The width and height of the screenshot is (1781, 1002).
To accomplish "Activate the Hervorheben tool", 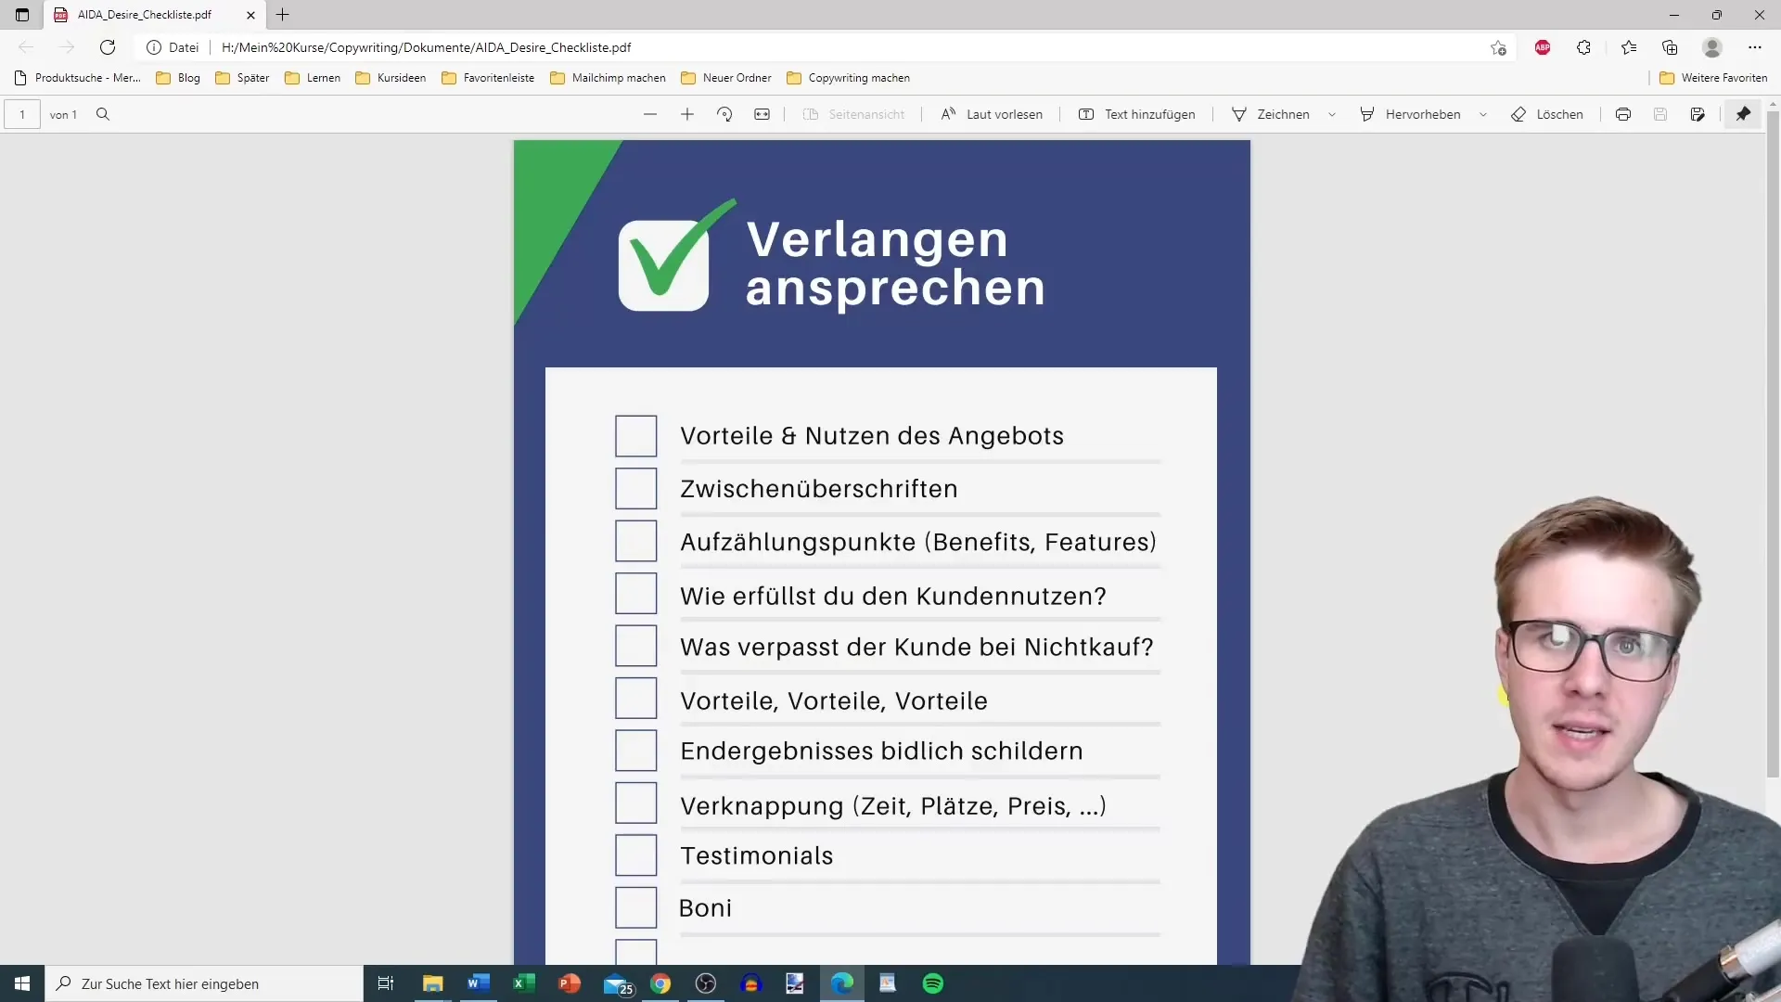I will [x=1411, y=114].
